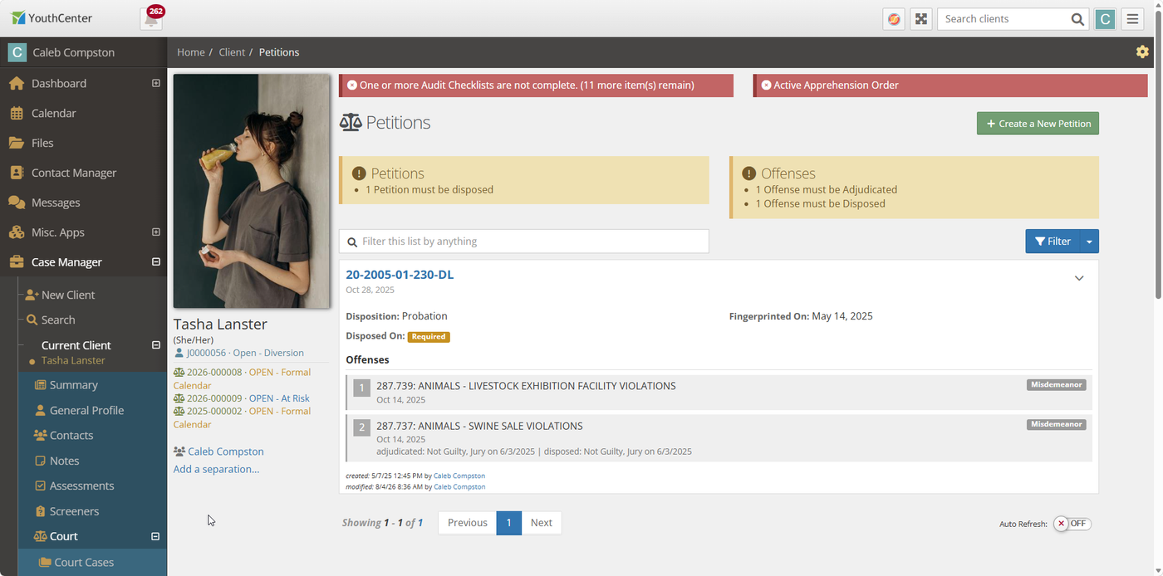The width and height of the screenshot is (1163, 576).
Task: Expand petition 20-2005-01-230-DL chevron
Action: [x=1079, y=278]
